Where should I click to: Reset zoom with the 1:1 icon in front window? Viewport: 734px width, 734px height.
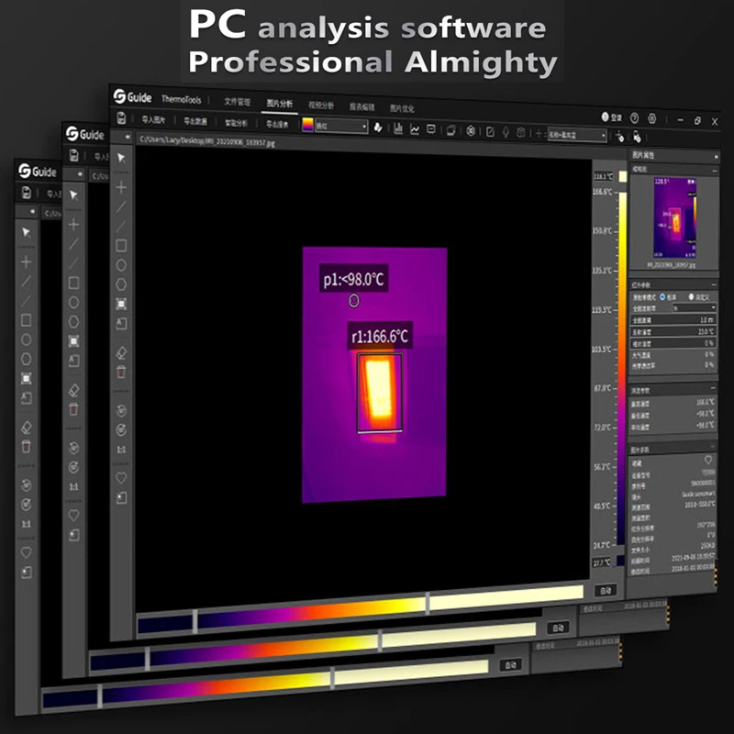click(121, 450)
